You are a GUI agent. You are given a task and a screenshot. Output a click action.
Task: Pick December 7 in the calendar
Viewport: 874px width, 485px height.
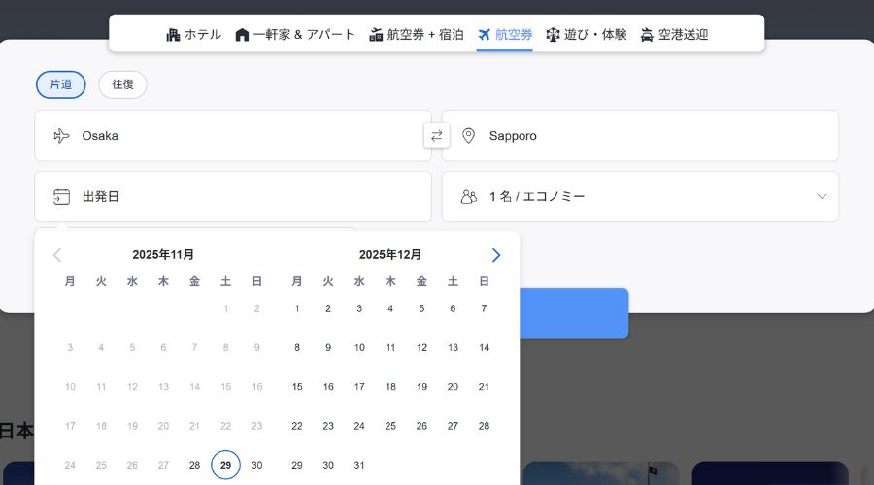[484, 308]
